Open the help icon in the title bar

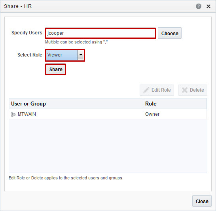(198, 6)
